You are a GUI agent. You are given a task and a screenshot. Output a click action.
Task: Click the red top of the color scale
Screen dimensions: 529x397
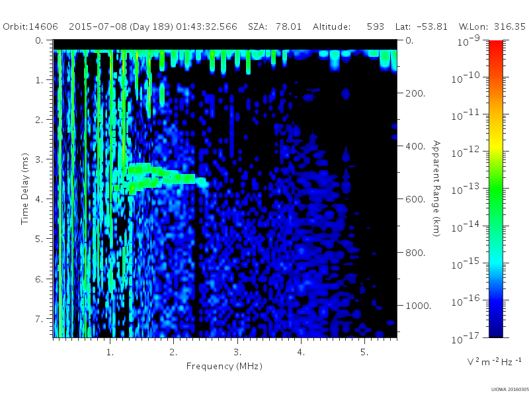click(x=495, y=46)
